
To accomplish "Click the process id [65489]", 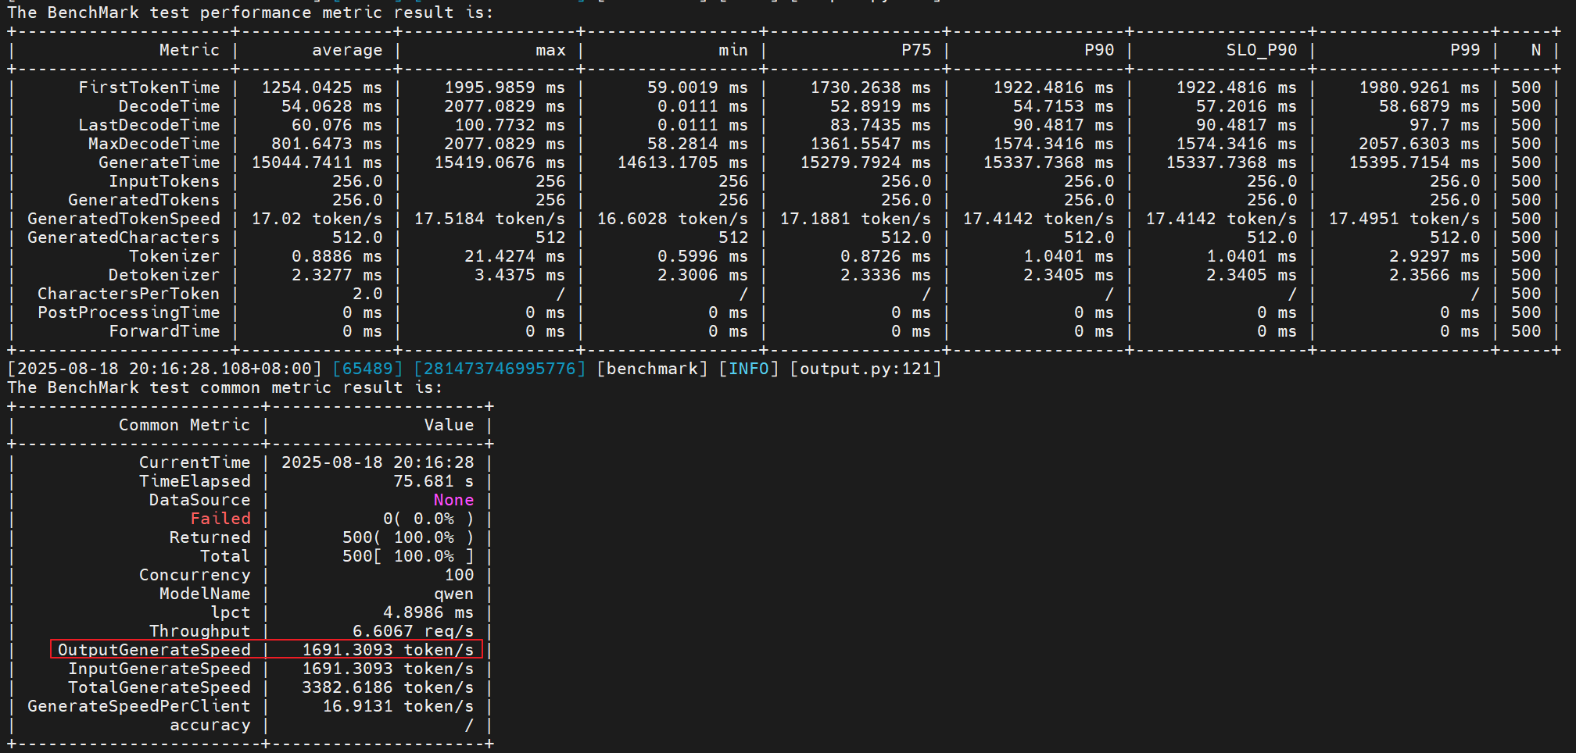I will pos(367,369).
